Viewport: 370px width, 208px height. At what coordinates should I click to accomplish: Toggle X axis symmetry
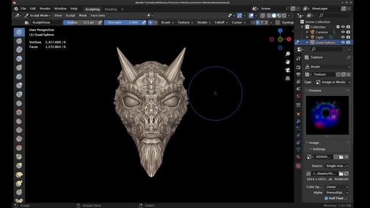click(x=257, y=23)
